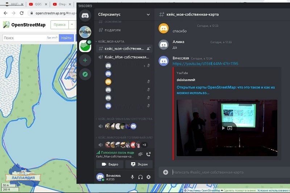The image size is (290, 193).
Task: Select the IT-Club server icon
Action: pyautogui.click(x=85, y=32)
